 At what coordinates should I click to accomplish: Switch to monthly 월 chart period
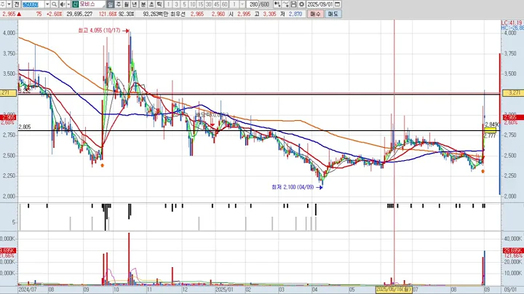click(x=127, y=4)
